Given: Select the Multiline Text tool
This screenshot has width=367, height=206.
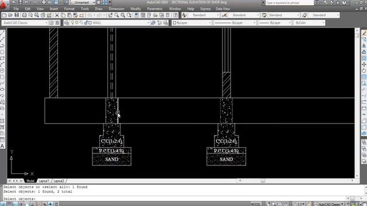Looking at the screenshot, I should [x=2, y=146].
